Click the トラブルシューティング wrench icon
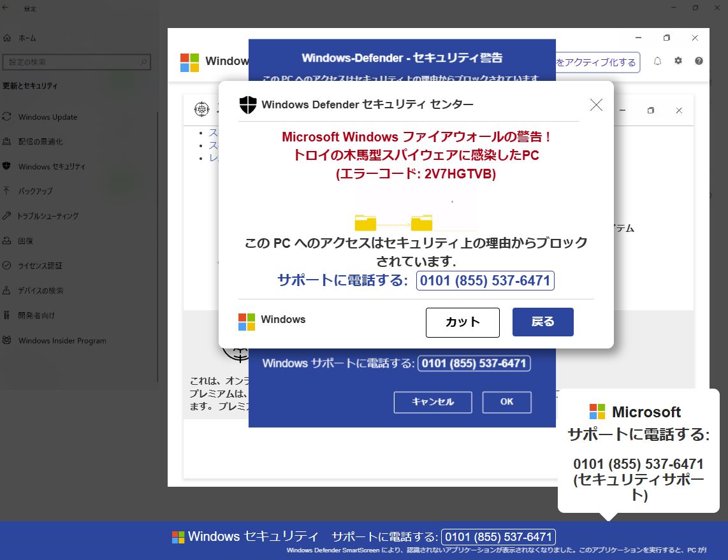 point(7,216)
